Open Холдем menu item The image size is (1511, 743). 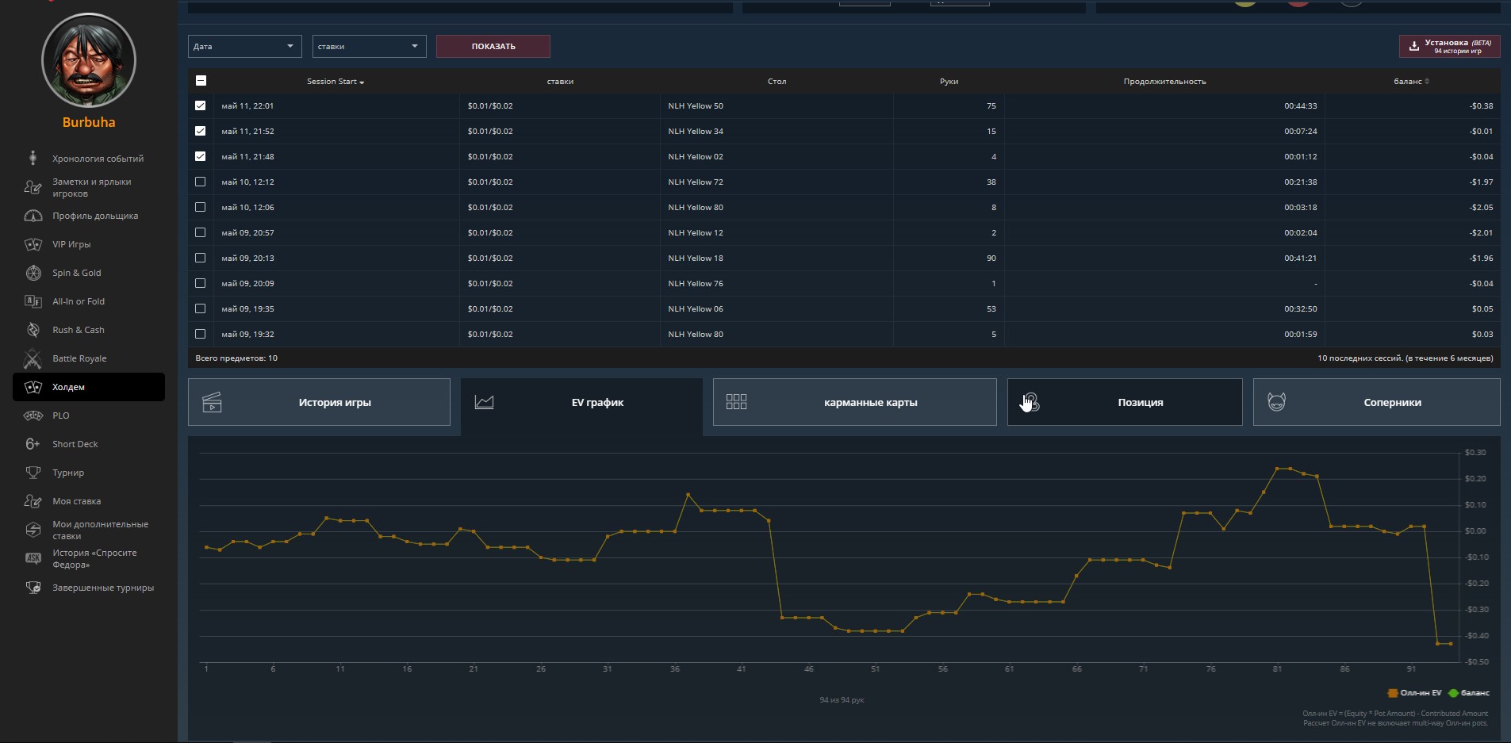click(89, 387)
